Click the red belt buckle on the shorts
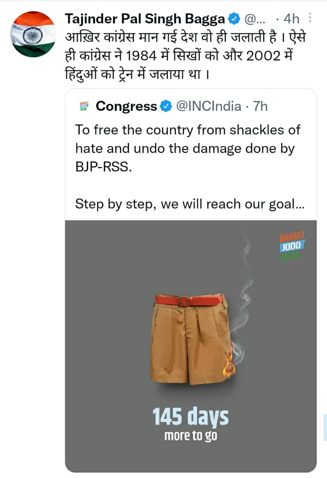 point(183,301)
